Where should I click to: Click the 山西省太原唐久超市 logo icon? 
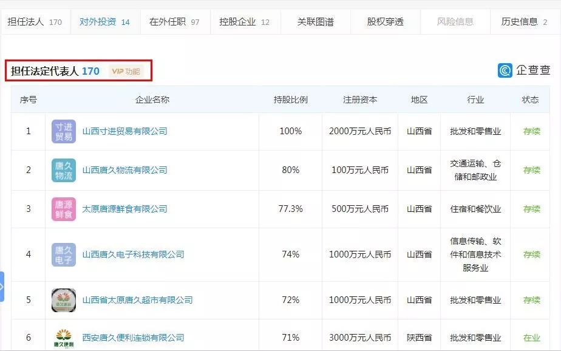(x=65, y=300)
